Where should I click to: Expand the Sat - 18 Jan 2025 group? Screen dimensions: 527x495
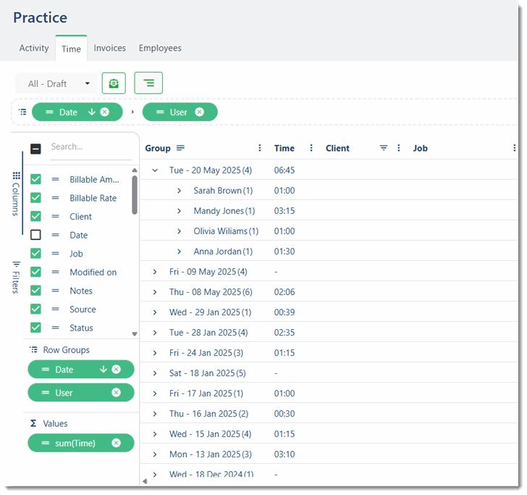tap(155, 373)
